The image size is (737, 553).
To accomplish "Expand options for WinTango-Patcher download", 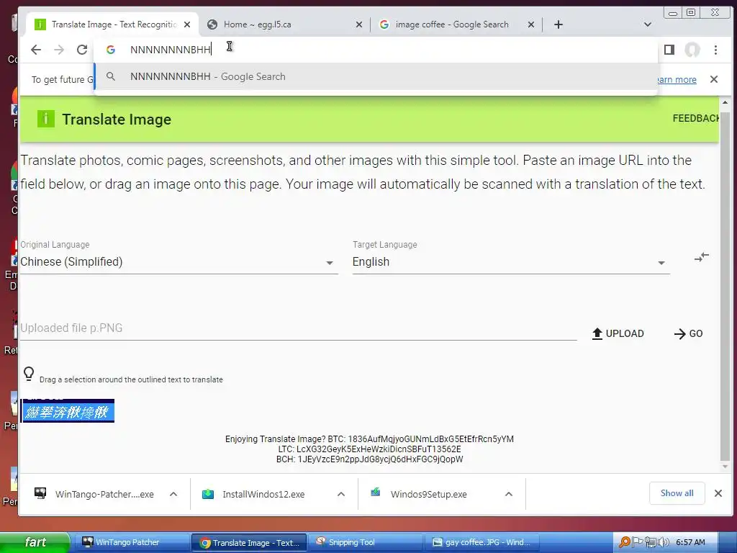I will (173, 494).
